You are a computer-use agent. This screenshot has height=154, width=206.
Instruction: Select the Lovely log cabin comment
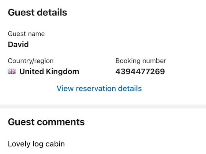pos(36,144)
